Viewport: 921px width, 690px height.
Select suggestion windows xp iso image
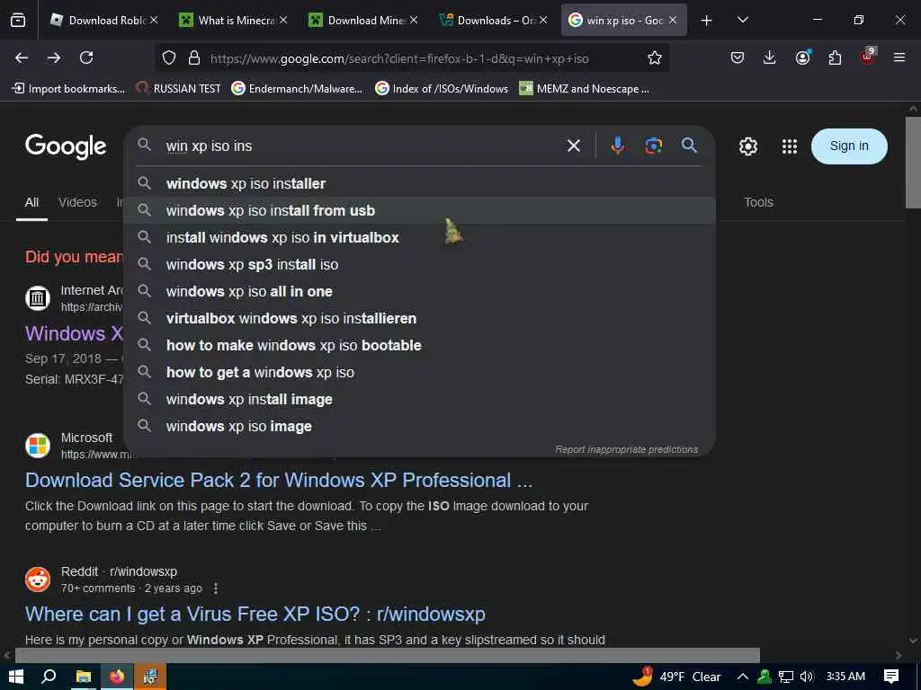(419, 427)
